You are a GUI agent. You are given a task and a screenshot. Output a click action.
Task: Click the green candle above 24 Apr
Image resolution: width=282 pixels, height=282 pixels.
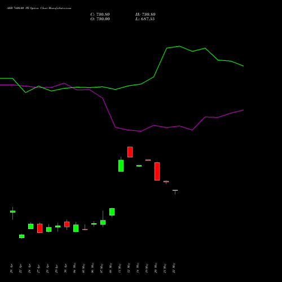click(31, 226)
